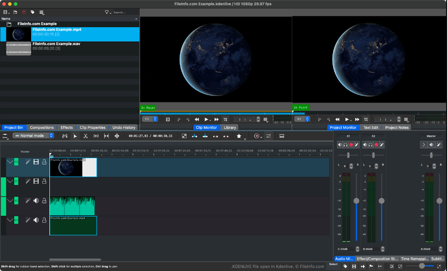
Task: Open the Library tab
Action: click(x=230, y=127)
